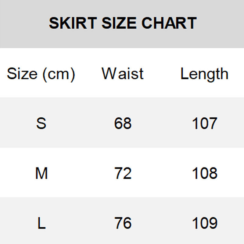Click the word SKIRT in the title
Image resolution: width=244 pixels, height=244 pixels.
[x=73, y=23]
